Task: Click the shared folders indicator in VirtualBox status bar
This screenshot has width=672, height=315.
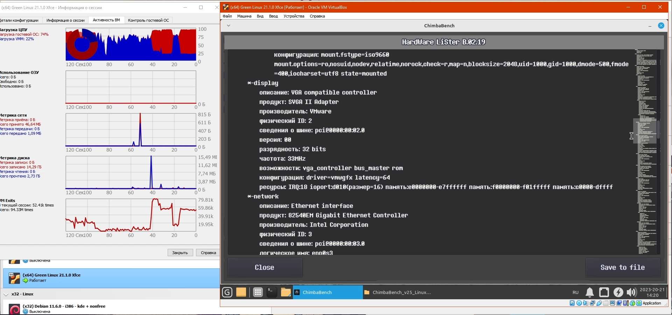Action: [606, 303]
